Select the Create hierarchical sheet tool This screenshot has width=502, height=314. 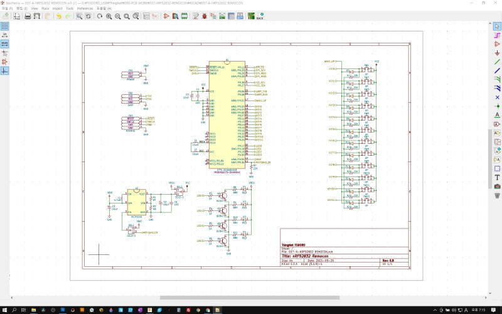click(497, 142)
